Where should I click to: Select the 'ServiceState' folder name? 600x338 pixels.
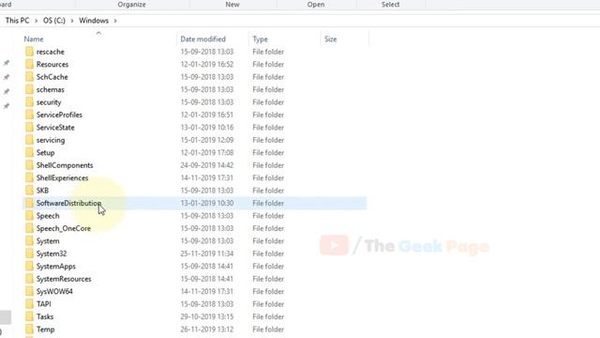55,128
